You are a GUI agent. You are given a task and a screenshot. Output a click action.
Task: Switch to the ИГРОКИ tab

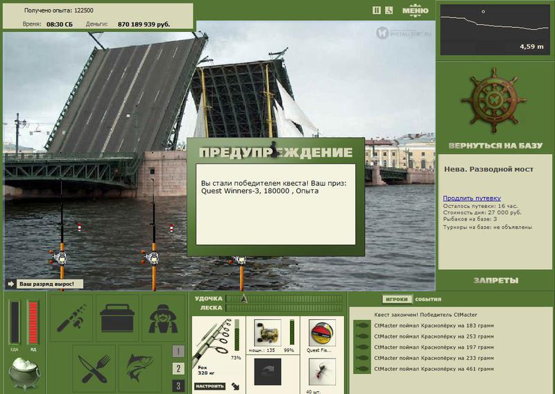click(x=397, y=299)
